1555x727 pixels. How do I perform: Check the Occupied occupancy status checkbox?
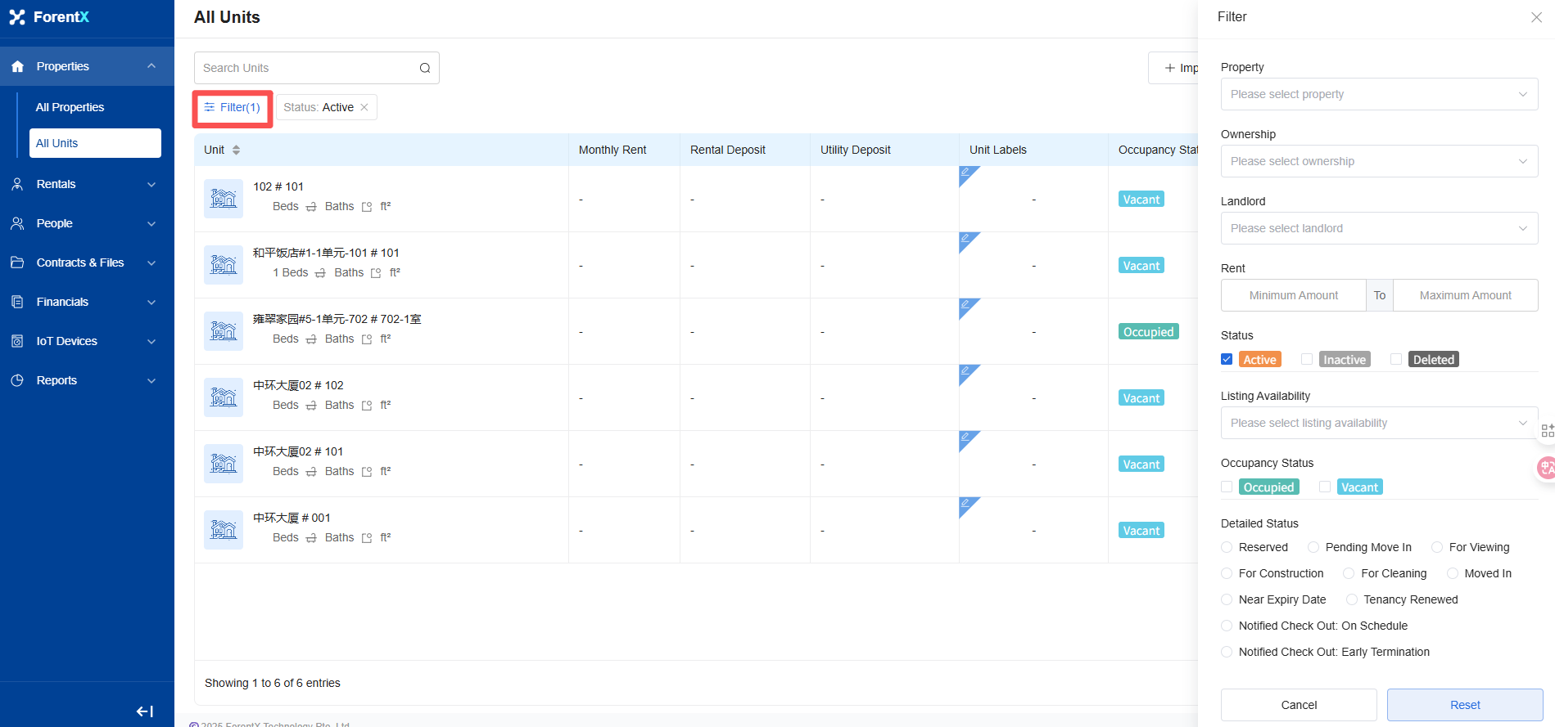point(1227,487)
